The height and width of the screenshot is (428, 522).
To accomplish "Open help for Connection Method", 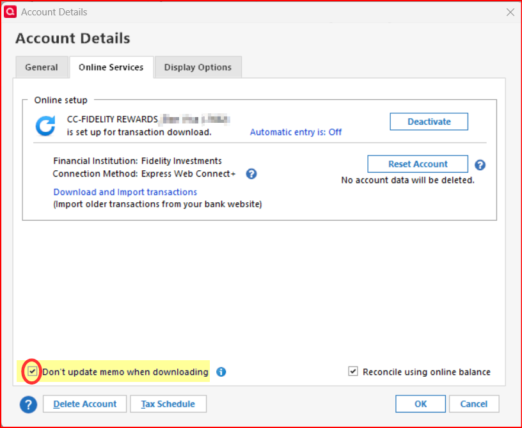I will click(251, 174).
